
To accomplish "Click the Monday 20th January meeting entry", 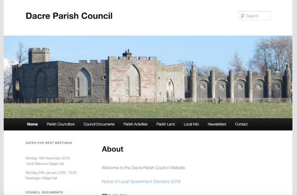I will click(51, 175).
